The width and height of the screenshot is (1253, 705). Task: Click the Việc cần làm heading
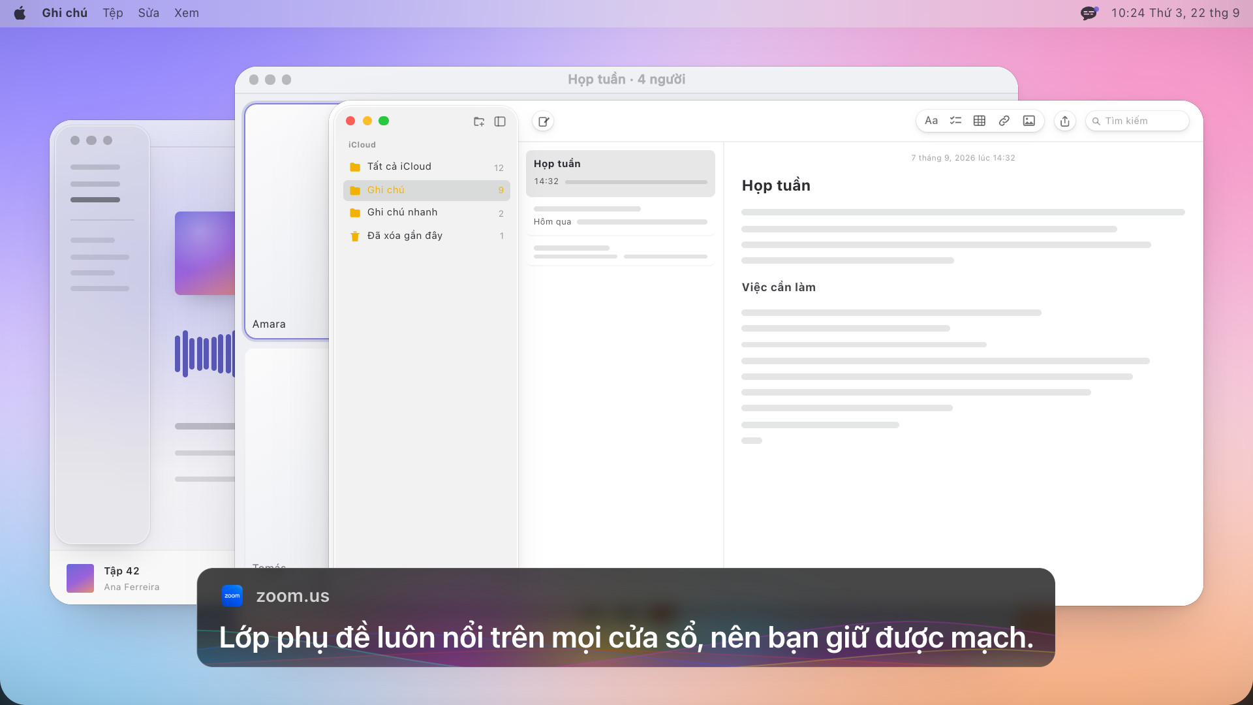[779, 287]
